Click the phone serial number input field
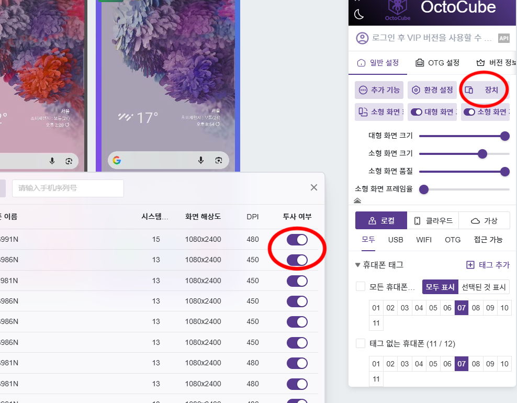Image resolution: width=517 pixels, height=403 pixels. click(68, 188)
